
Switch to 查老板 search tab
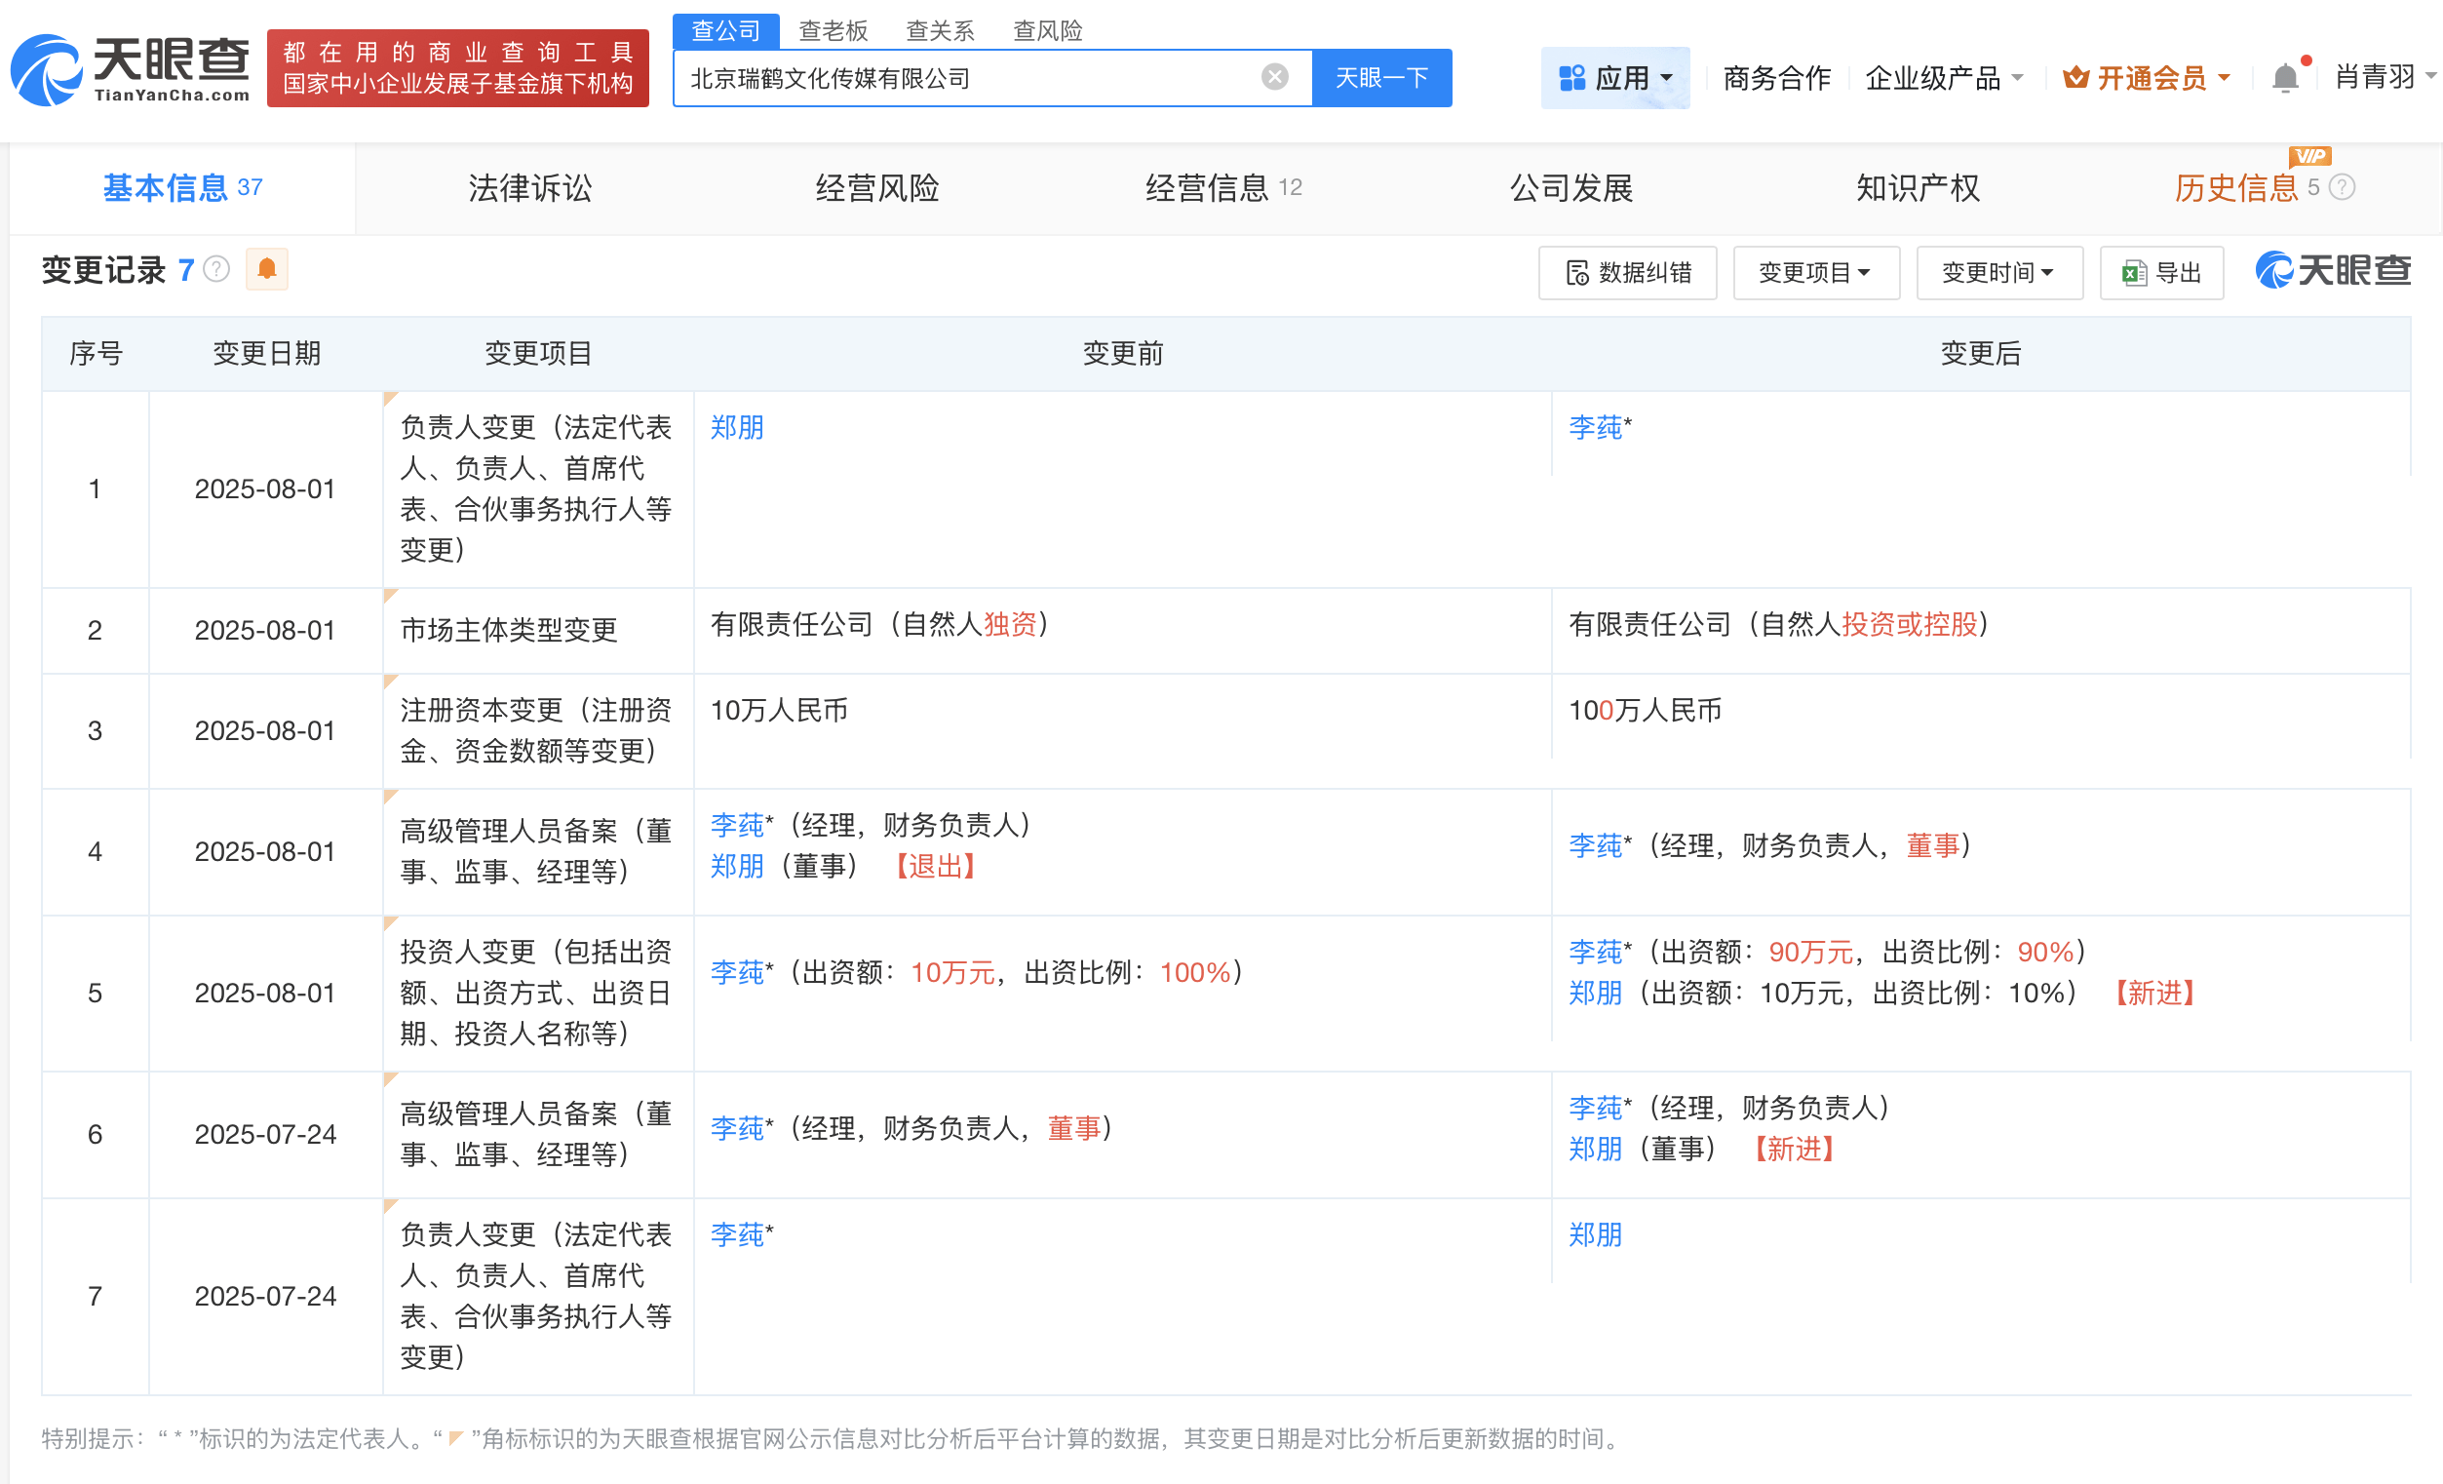(833, 31)
